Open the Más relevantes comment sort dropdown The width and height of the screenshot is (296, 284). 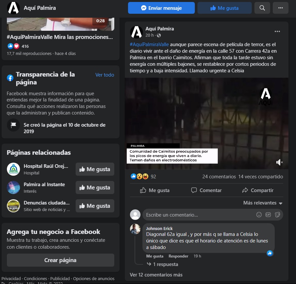(263, 203)
